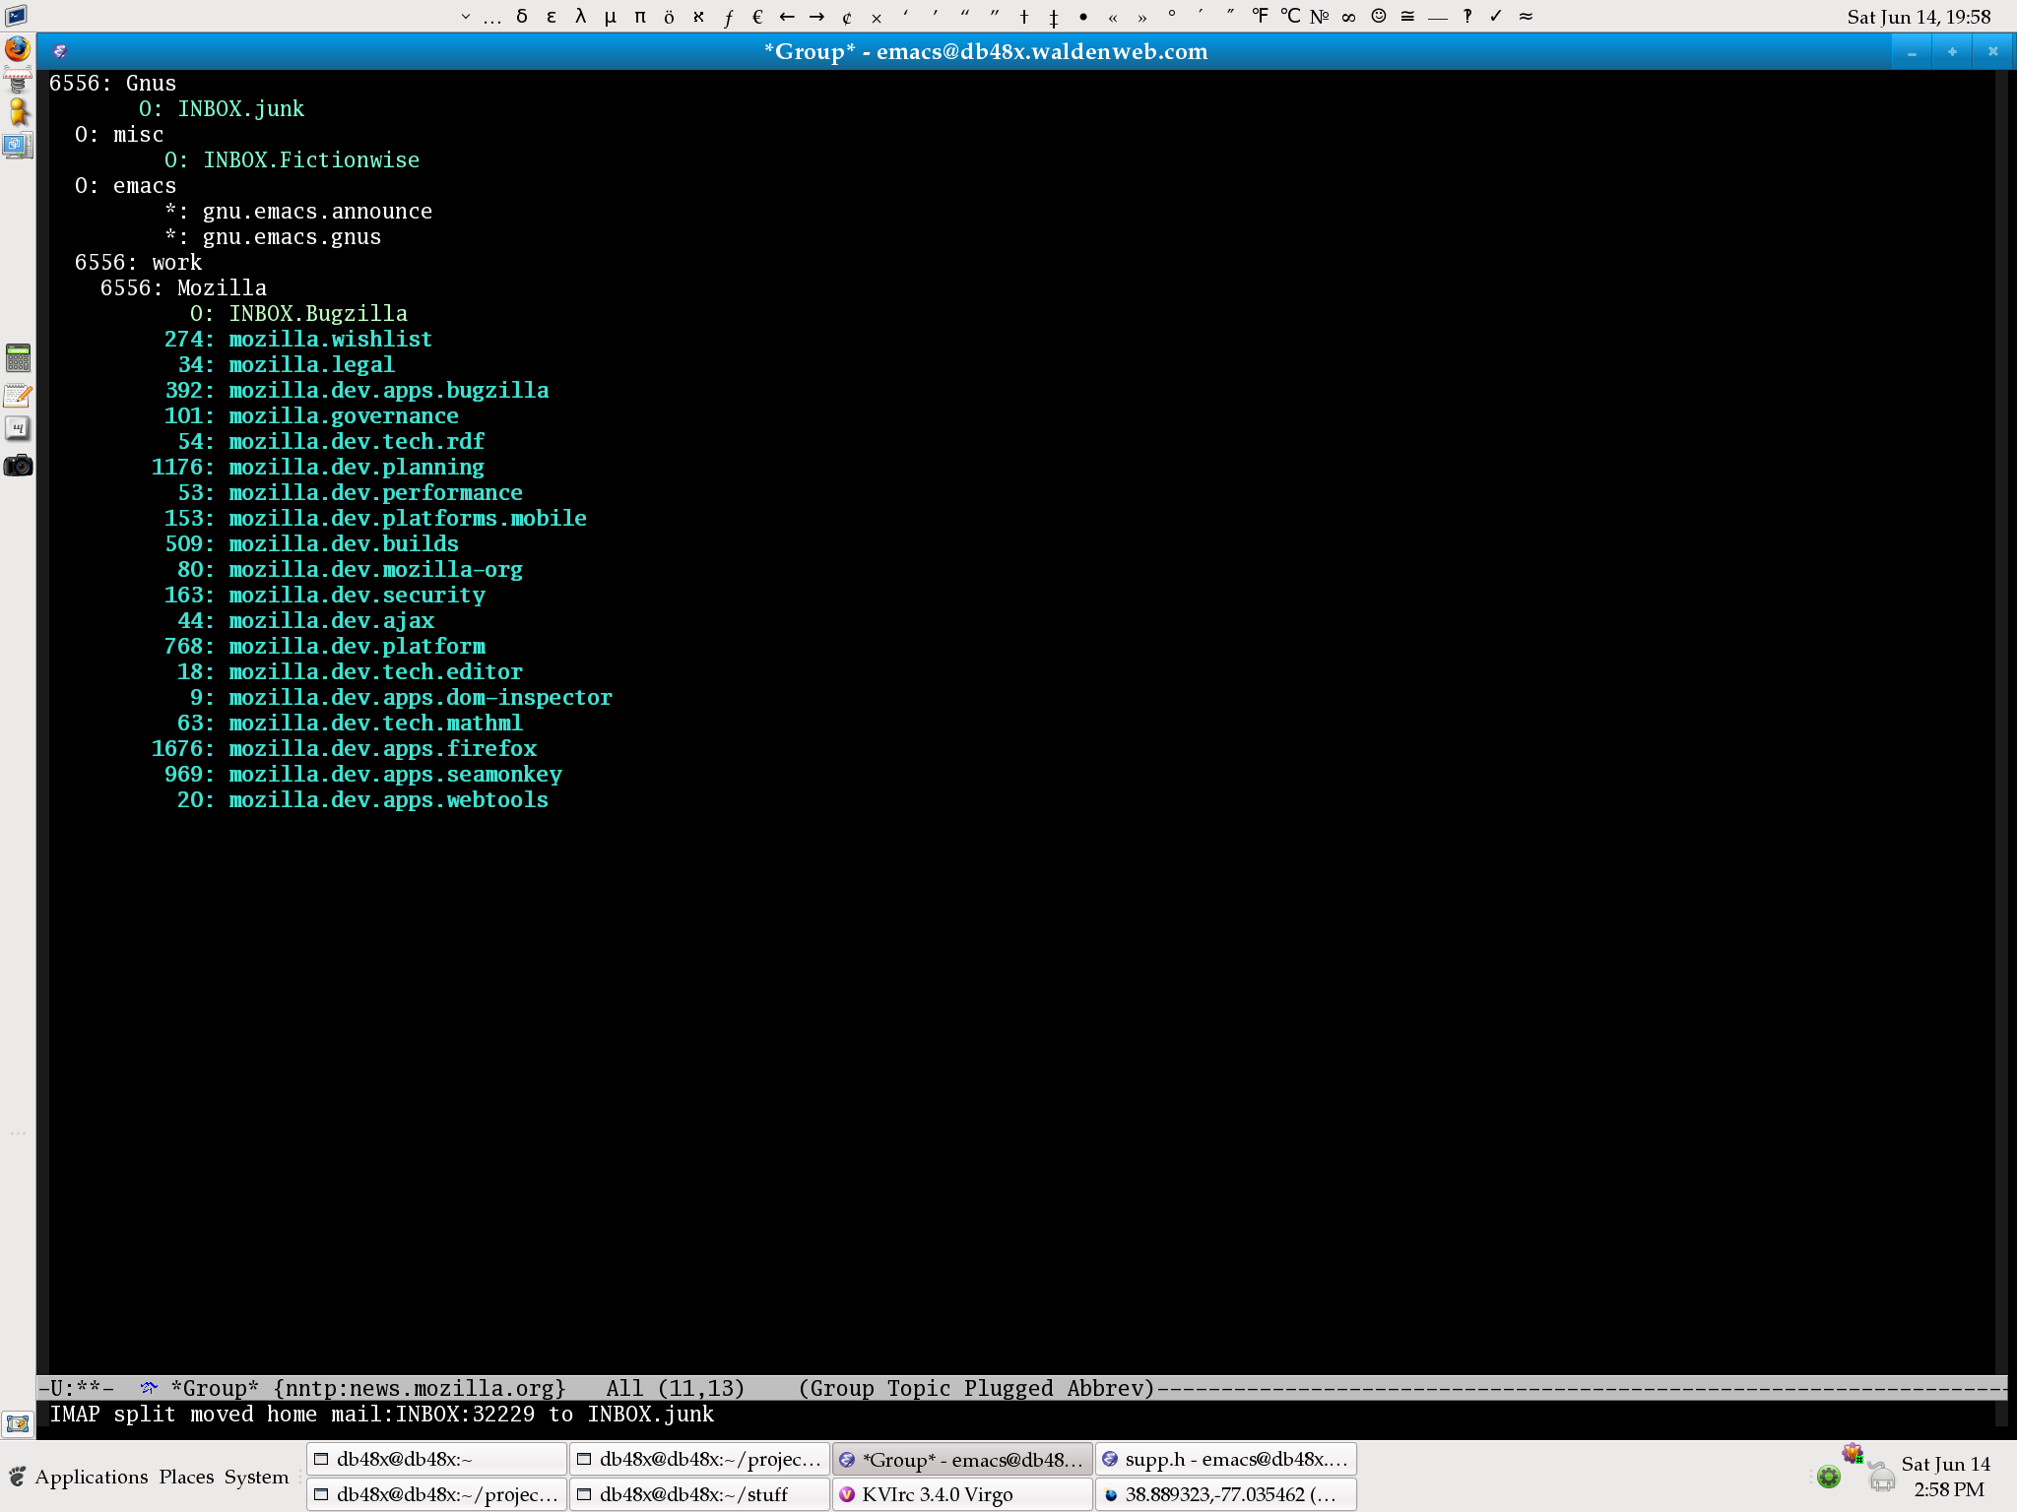This screenshot has width=2017, height=1512.
Task: Open the System menu
Action: (x=256, y=1477)
